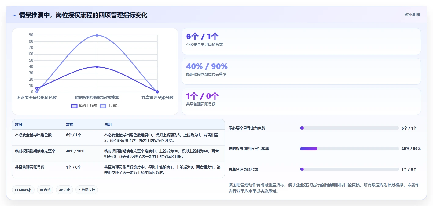Click table cell 1个 / 0个
433x206 pixels.
tap(74, 167)
